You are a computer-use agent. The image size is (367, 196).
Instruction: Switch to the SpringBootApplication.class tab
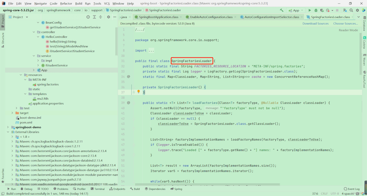pyautogui.click(x=158, y=17)
